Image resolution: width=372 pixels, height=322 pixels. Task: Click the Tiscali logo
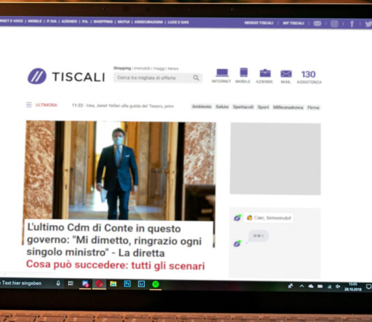click(x=66, y=76)
